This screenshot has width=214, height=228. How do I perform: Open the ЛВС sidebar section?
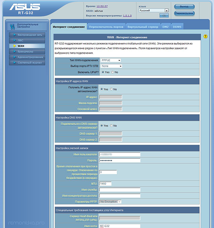(27, 40)
